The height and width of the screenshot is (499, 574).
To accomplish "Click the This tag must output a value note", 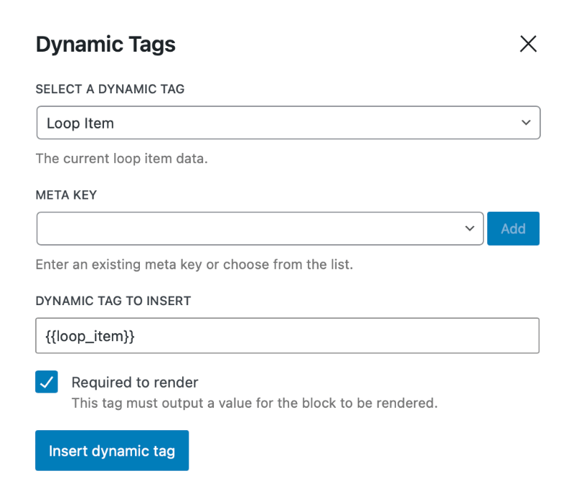I will (255, 403).
